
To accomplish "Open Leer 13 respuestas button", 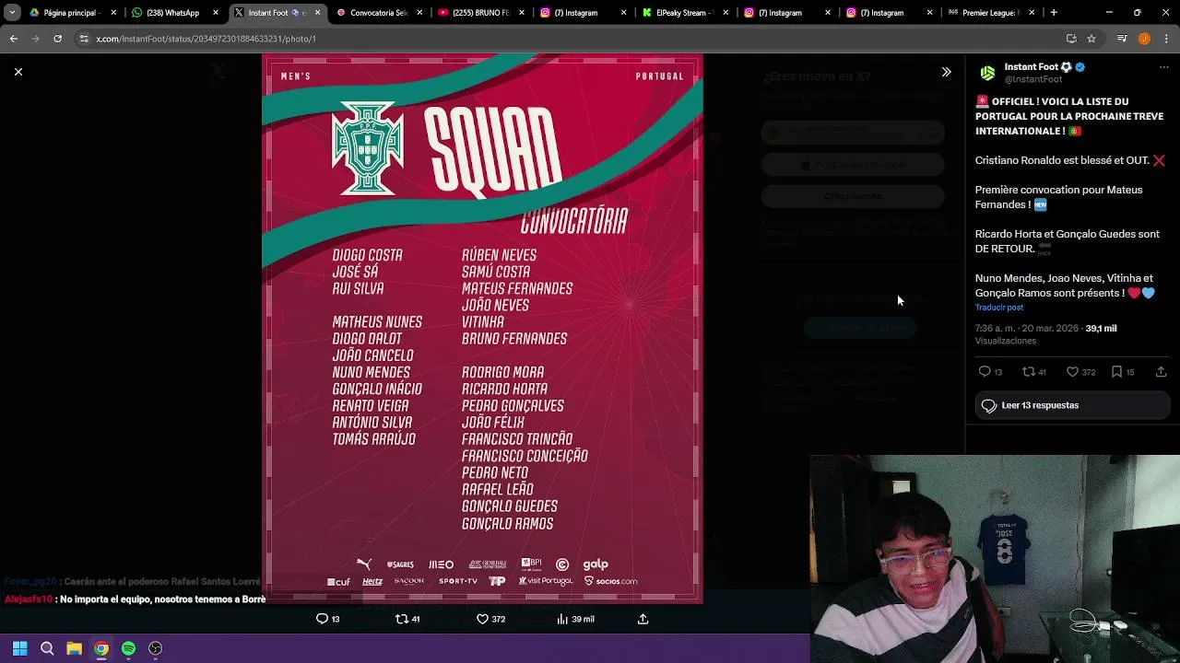I will pos(1072,405).
